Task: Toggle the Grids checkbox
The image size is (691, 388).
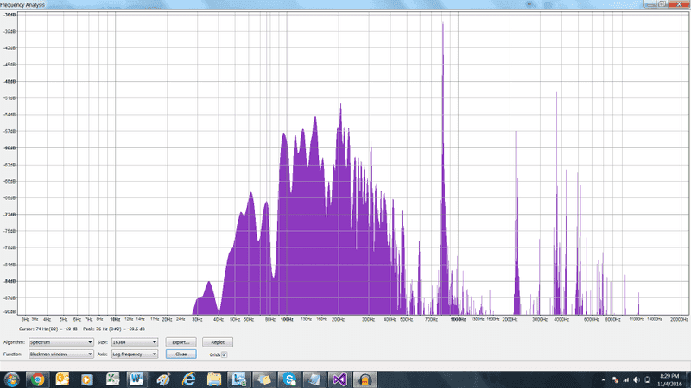Action: coord(225,354)
